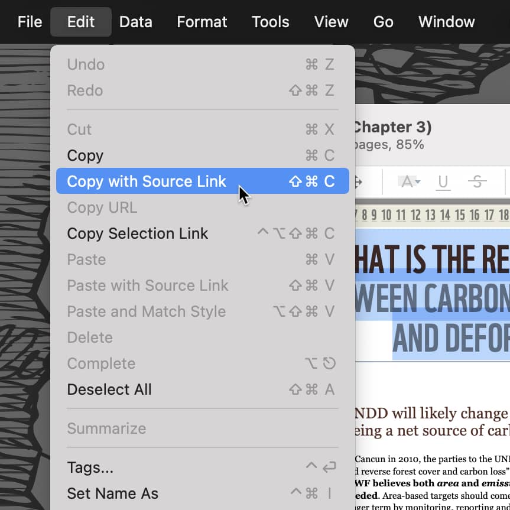
Task: Open the Data menu
Action: (136, 22)
